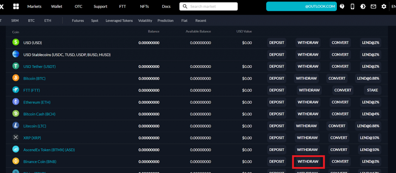396x173 pixels.
Task: Click DEPOSIT in the Litecoin row
Action: [x=277, y=126]
